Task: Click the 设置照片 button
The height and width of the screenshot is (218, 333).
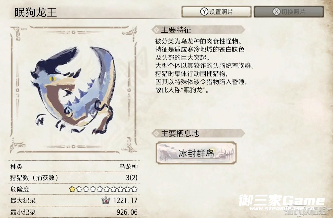Action: point(217,12)
